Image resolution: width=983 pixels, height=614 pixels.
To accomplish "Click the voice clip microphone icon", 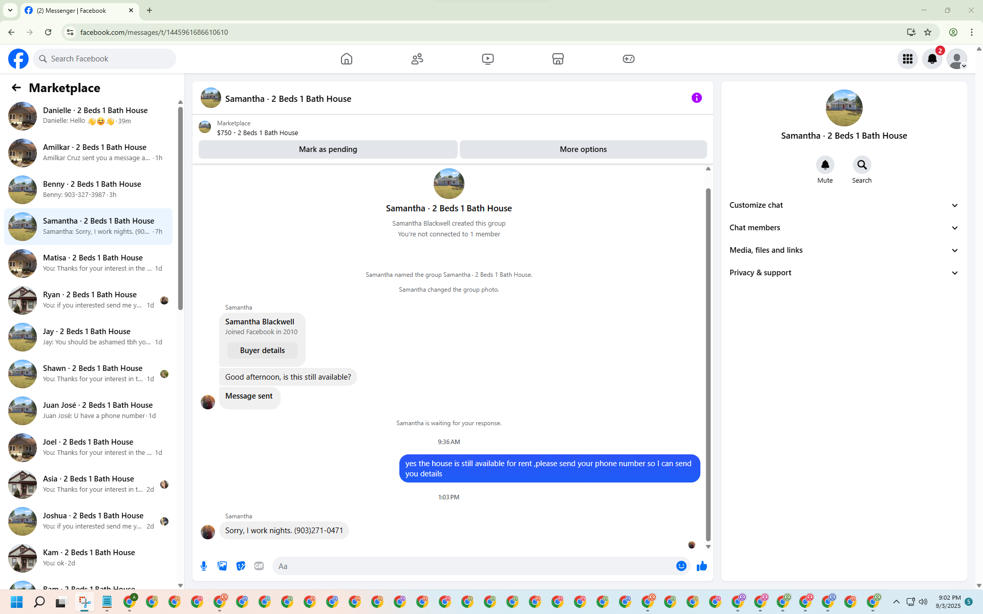I will (x=204, y=566).
